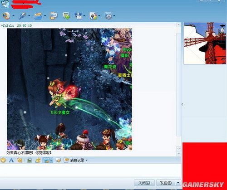Open font settings letter A icon
227x190 pixels.
coord(11,160)
